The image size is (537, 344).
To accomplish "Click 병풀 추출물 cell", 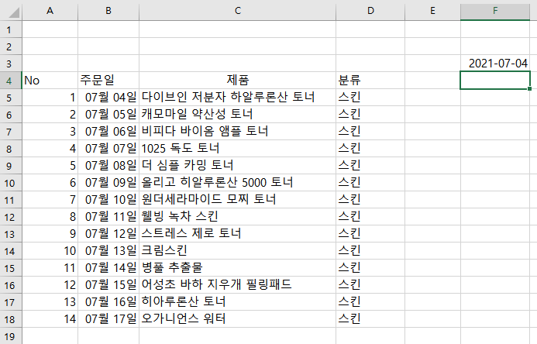I will (x=237, y=267).
